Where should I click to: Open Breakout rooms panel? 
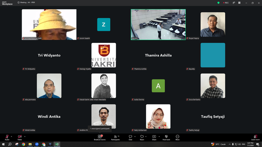point(100,138)
